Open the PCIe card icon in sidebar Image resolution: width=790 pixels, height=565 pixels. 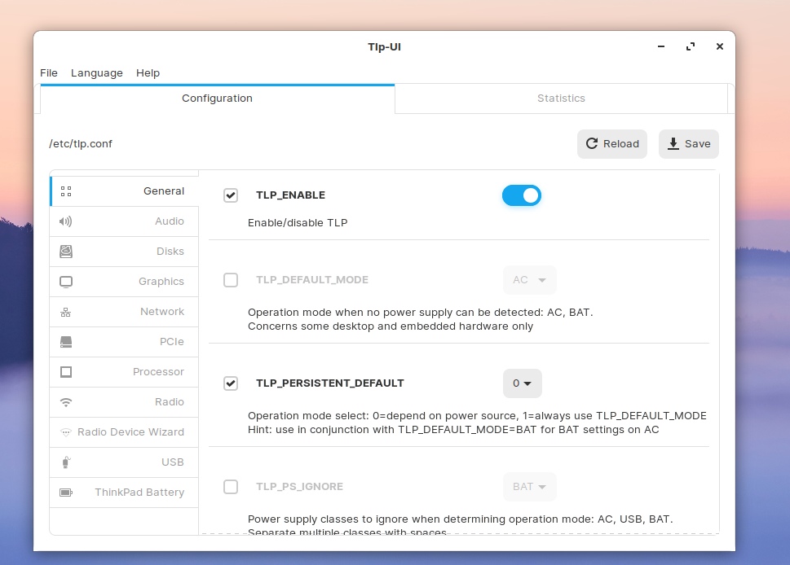pyautogui.click(x=66, y=342)
